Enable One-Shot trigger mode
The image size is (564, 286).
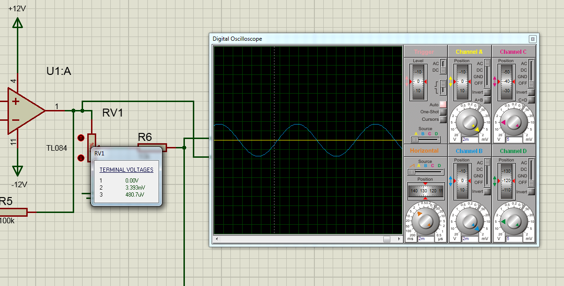pos(442,112)
